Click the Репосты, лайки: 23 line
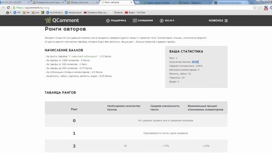The height and width of the screenshot is (153, 272). [180, 74]
